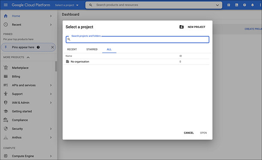Open the hamburger navigation menu
The height and width of the screenshot is (160, 262).
pos(6,5)
